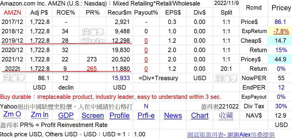Viewport: 292px width, 138px height.
Task: Open the News link
Action: click(x=173, y=115)
